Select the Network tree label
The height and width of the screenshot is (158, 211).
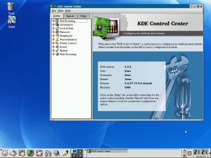(65, 32)
